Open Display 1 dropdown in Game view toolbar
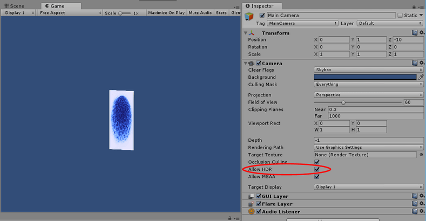Image resolution: width=426 pixels, height=221 pixels. click(19, 13)
